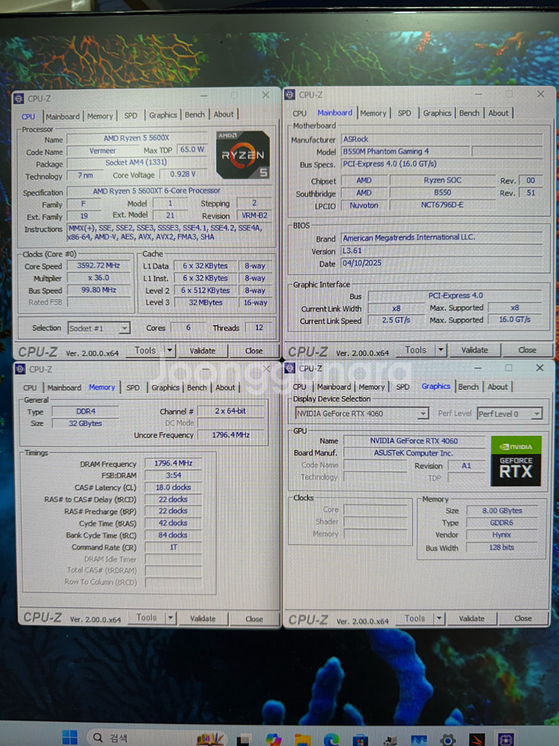The width and height of the screenshot is (559, 746).
Task: Click the NVIDIA GeForce RTX logo image
Action: pyautogui.click(x=516, y=461)
